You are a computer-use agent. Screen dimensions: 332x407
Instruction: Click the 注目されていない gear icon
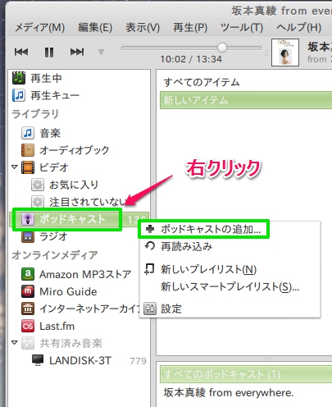pos(38,202)
